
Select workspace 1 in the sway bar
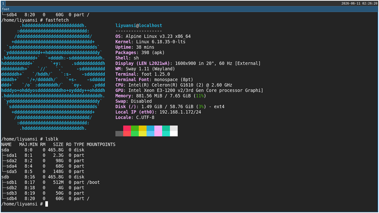pos(3,3)
